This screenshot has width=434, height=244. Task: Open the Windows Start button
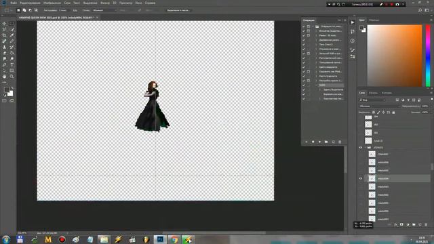click(x=6, y=239)
